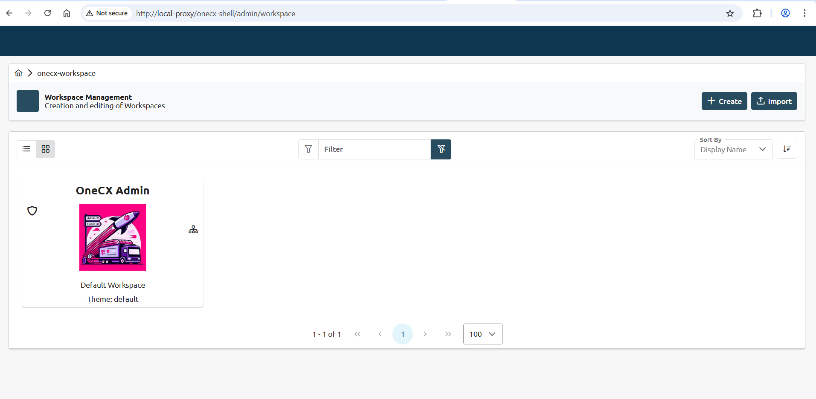Bookmark this page with the star icon

tap(730, 13)
